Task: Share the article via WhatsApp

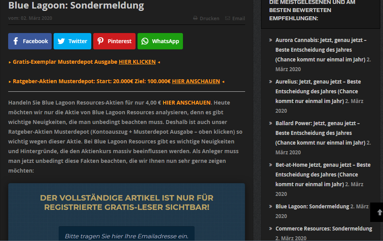Action: click(x=160, y=41)
